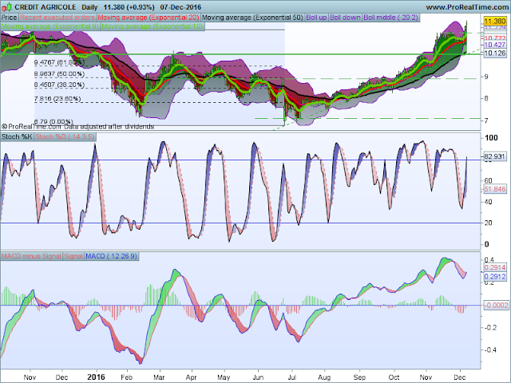Image resolution: width=511 pixels, height=383 pixels.
Task: Click the candlestick icon beside CREDIT AGRICOLE
Action: [x=7, y=6]
